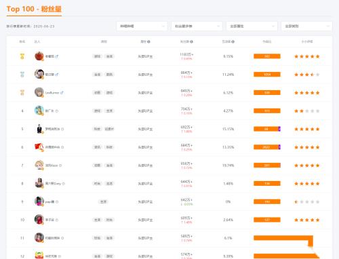Open the avatar of the rank 2 creator
Image resolution: width=339 pixels, height=259 pixels.
tap(39, 74)
